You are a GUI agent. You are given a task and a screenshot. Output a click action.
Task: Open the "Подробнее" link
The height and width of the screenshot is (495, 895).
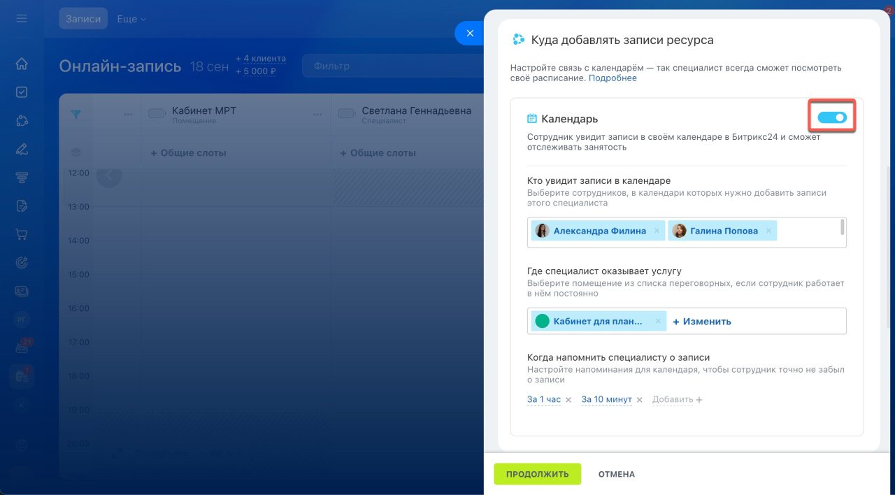pos(613,78)
